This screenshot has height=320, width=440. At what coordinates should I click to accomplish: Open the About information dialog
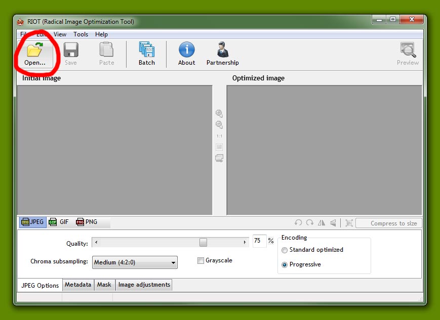point(187,54)
